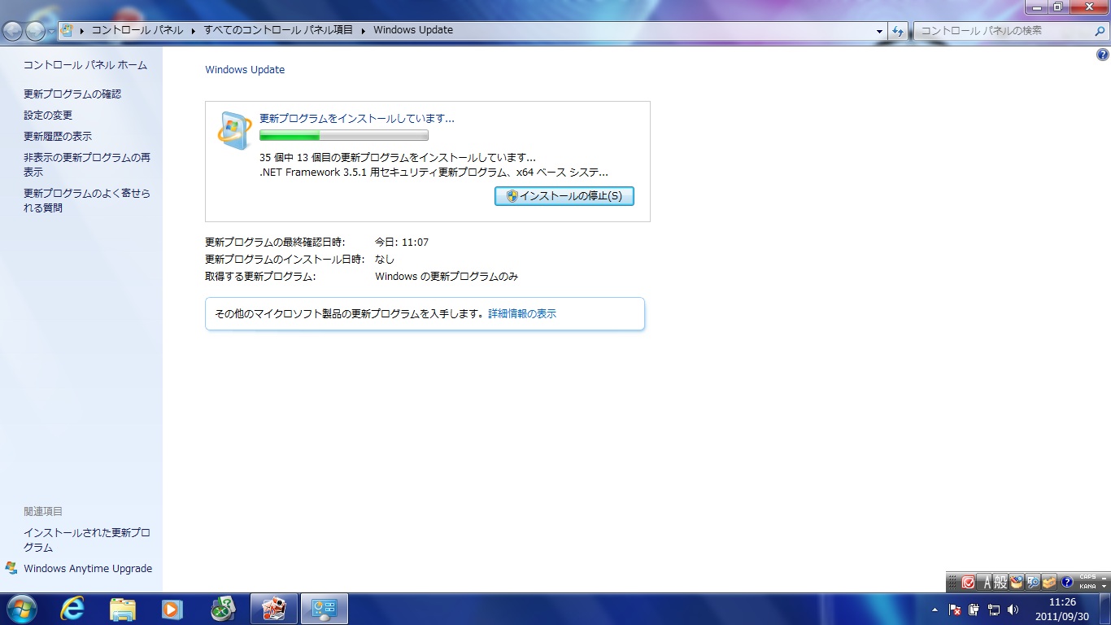Image resolution: width=1111 pixels, height=625 pixels.
Task: Launch Windows Media Player from taskbar
Action: (x=172, y=609)
